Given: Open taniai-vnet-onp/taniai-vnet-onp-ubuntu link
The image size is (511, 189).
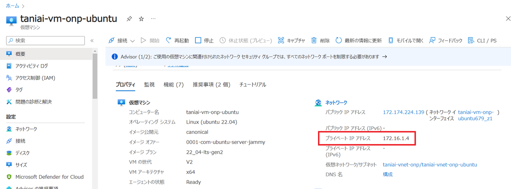Looking at the screenshot, I should [430, 164].
